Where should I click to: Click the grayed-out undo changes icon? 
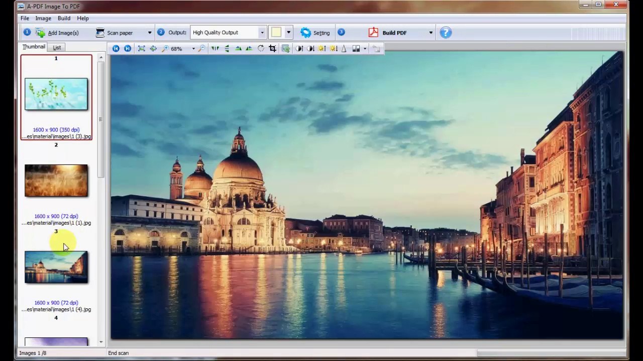(376, 49)
